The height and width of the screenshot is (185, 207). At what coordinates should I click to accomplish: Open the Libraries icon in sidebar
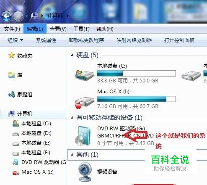(x=12, y=75)
